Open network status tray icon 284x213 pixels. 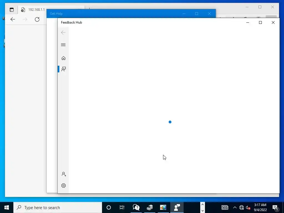point(242,207)
